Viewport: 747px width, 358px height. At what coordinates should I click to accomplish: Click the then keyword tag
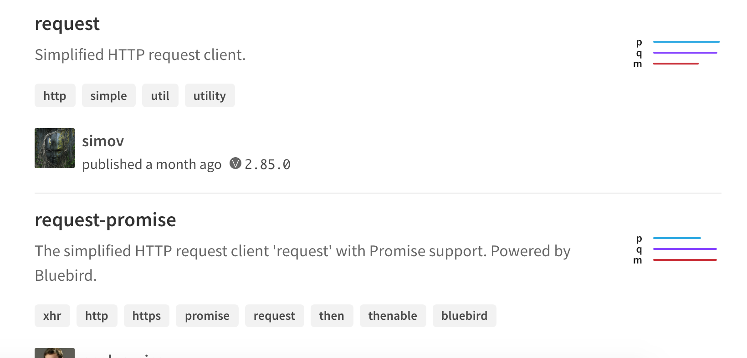pyautogui.click(x=332, y=316)
